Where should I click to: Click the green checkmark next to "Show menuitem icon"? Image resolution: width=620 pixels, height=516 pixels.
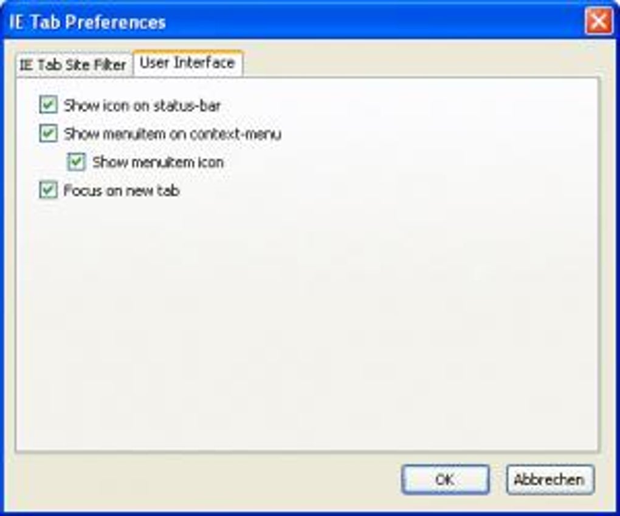point(77,161)
